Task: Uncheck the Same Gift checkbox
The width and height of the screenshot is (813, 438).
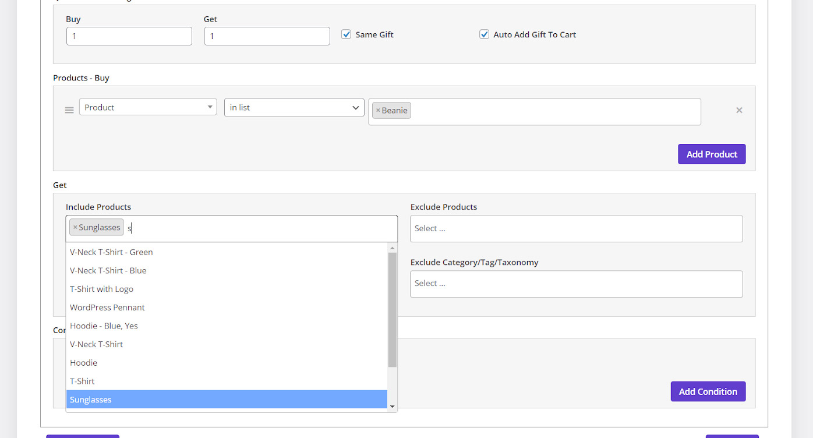Action: (346, 34)
